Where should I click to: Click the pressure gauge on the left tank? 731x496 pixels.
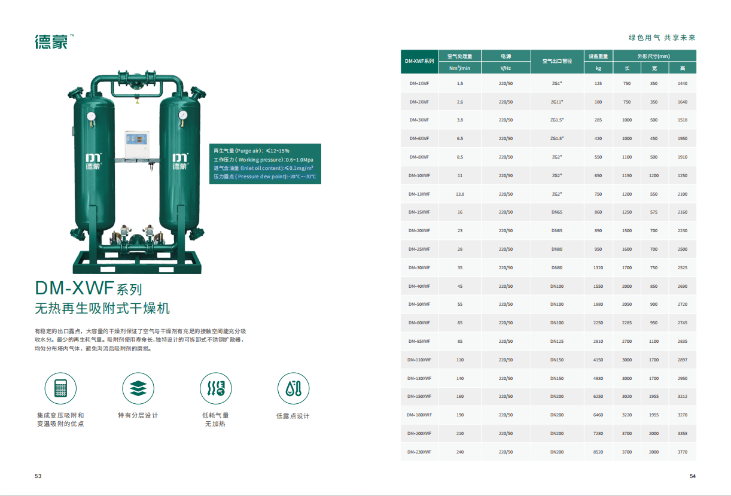coord(91,116)
